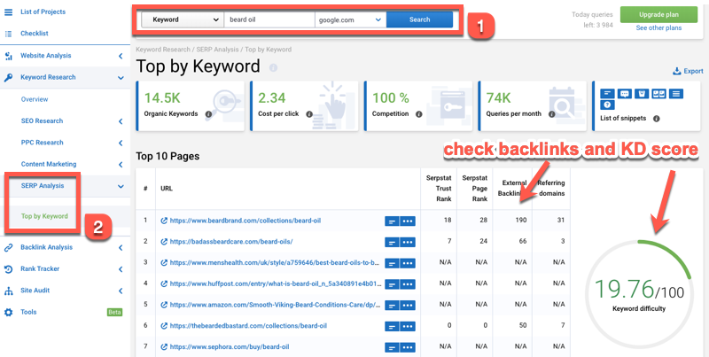Open the google.com search engine dropdown
The height and width of the screenshot is (357, 709).
point(350,19)
